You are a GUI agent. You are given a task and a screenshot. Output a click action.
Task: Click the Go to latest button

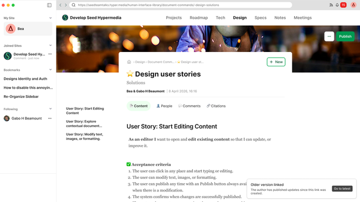tap(342, 189)
